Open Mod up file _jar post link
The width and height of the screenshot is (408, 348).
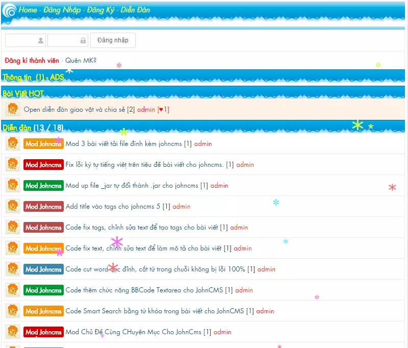coord(132,185)
